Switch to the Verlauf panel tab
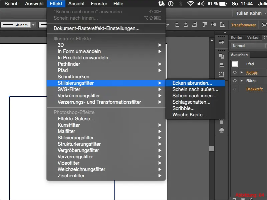Screen dimensions: 267x200 pyautogui.click(x=253, y=37)
